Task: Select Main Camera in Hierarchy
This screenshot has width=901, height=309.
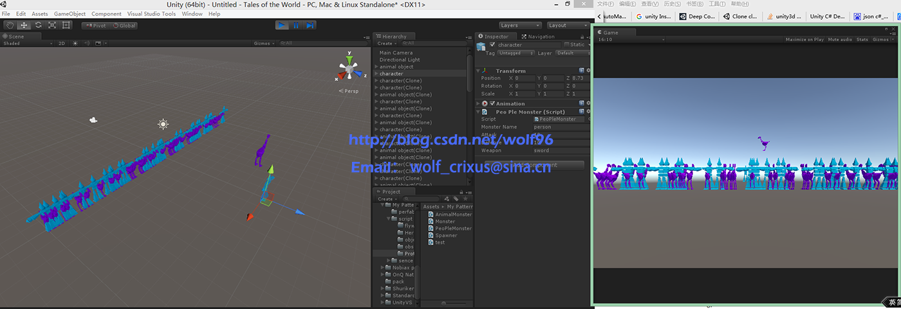Action: [x=396, y=53]
